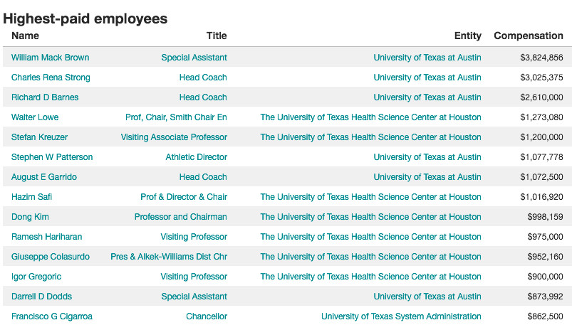
Task: Click Hazim Safi's Prof & Director & Chair title
Action: [x=184, y=197]
